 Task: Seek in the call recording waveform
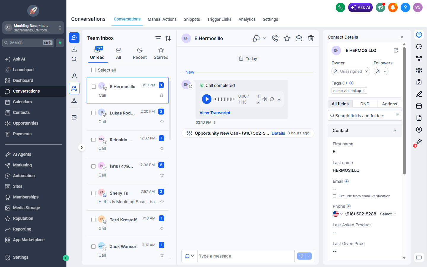click(224, 99)
